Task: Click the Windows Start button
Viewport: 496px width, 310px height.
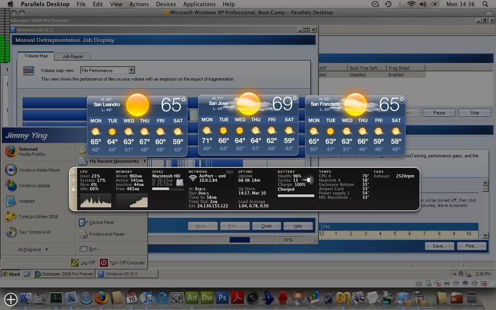Action: (11, 274)
